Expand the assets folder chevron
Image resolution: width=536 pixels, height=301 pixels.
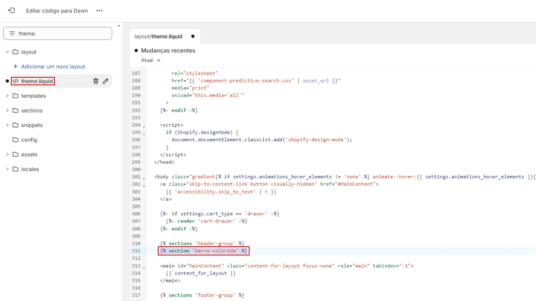pos(7,154)
